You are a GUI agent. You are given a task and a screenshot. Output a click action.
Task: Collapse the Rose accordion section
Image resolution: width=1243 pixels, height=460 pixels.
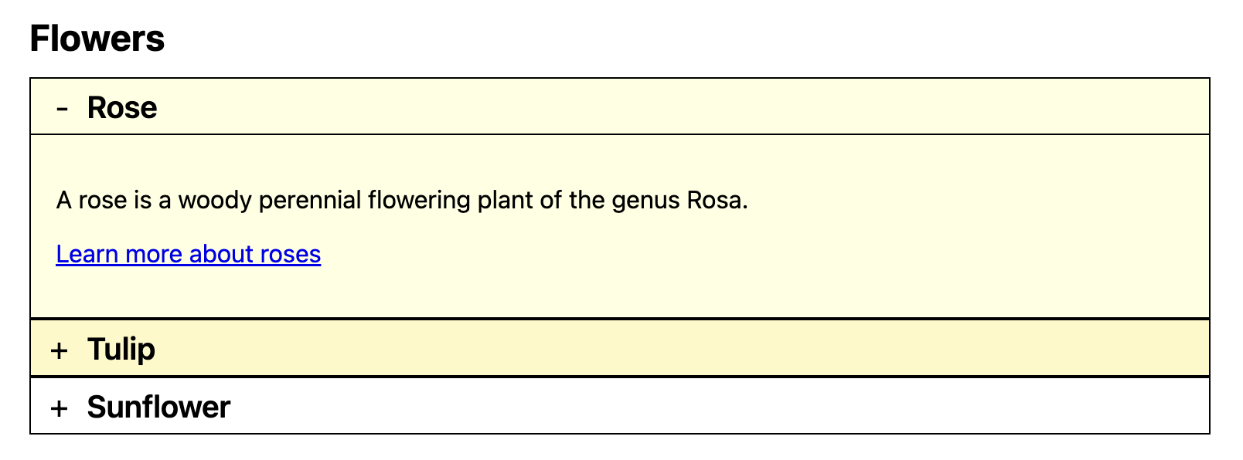coord(122,107)
